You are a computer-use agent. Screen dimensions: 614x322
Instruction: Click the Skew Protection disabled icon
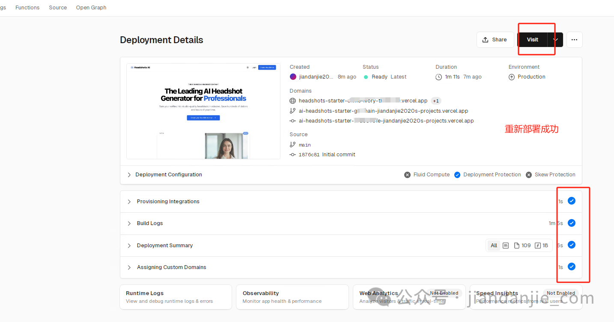(529, 175)
